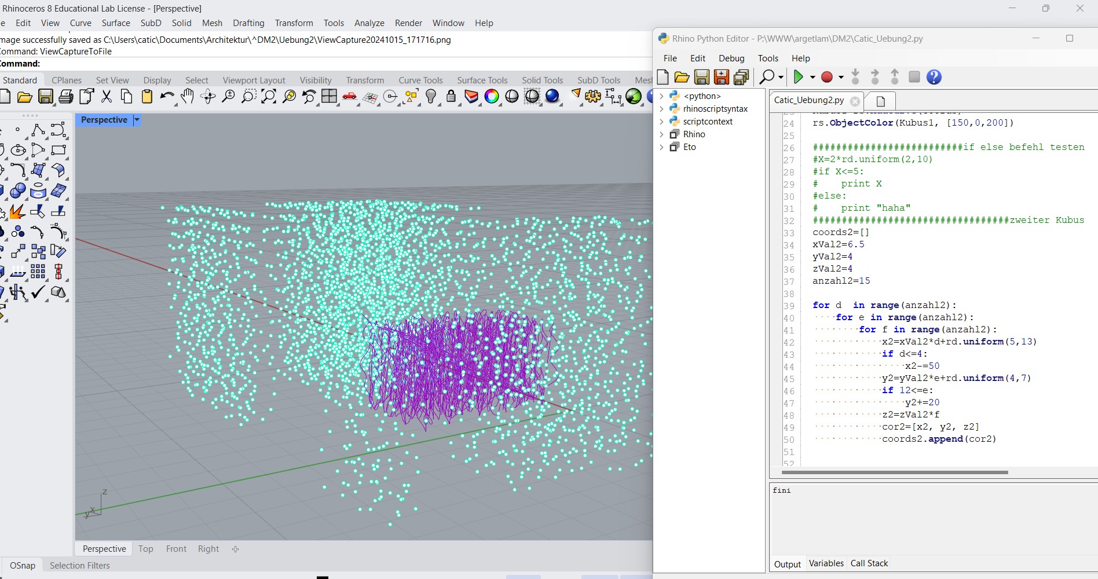Save the Python script
The width and height of the screenshot is (1098, 579).
[x=702, y=76]
